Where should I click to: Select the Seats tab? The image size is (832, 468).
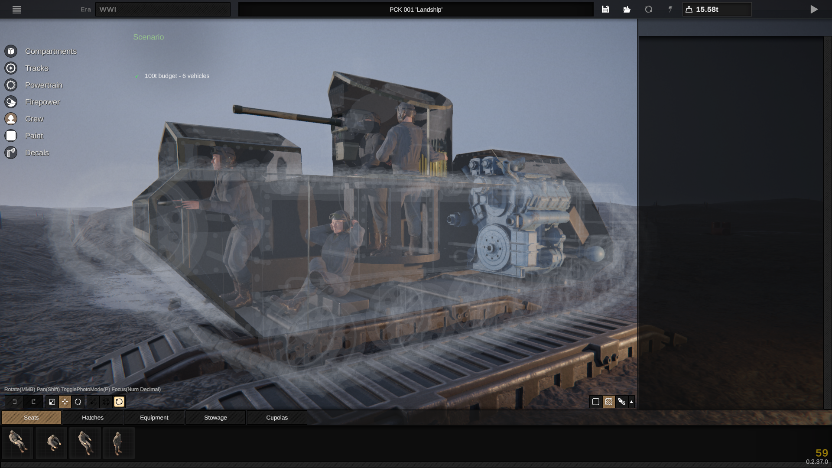[x=31, y=418]
